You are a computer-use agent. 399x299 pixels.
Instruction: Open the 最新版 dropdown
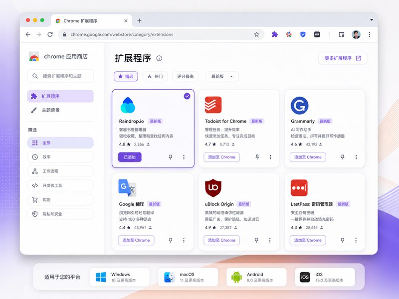pyautogui.click(x=222, y=76)
